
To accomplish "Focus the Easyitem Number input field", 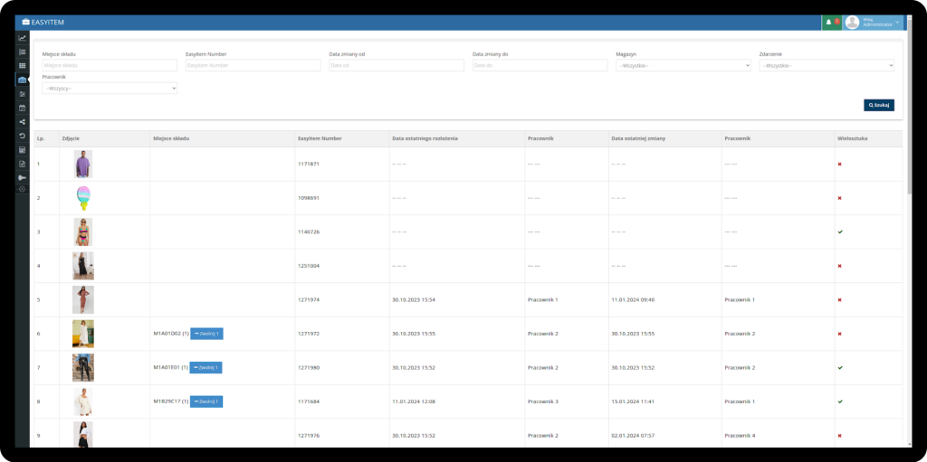I will point(253,65).
